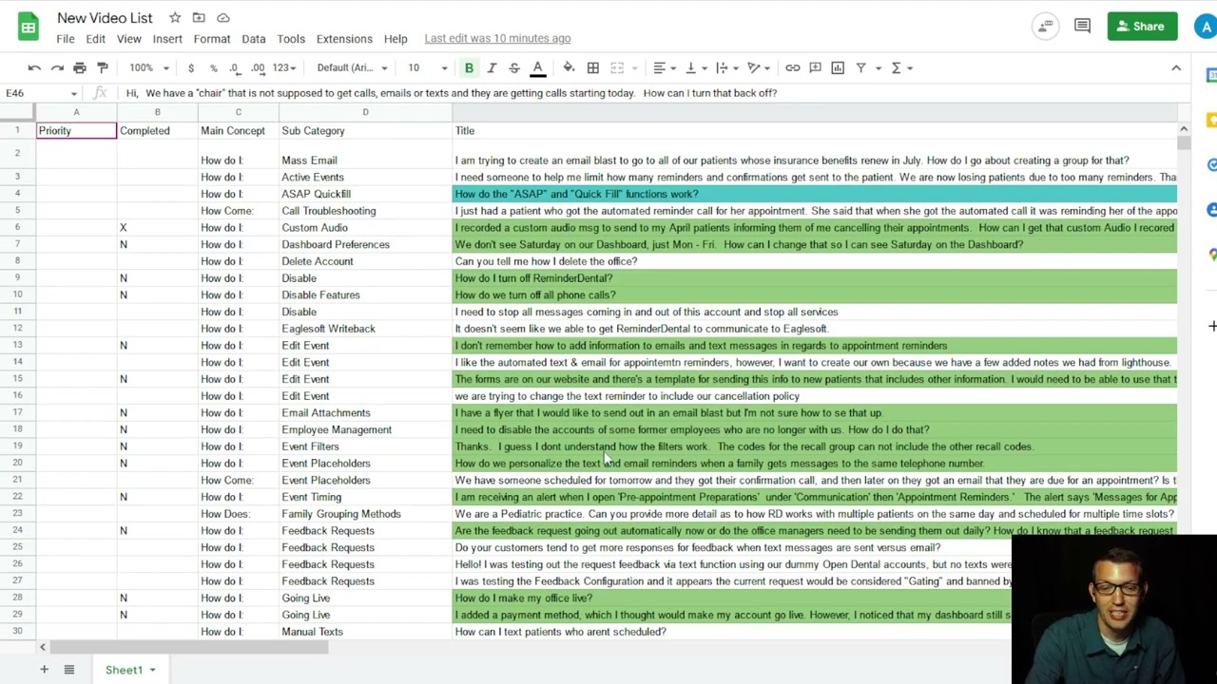The height and width of the screenshot is (684, 1217).
Task: Open text rotation dropdown
Action: pyautogui.click(x=759, y=67)
